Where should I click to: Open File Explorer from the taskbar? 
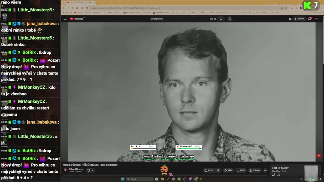click(x=162, y=179)
